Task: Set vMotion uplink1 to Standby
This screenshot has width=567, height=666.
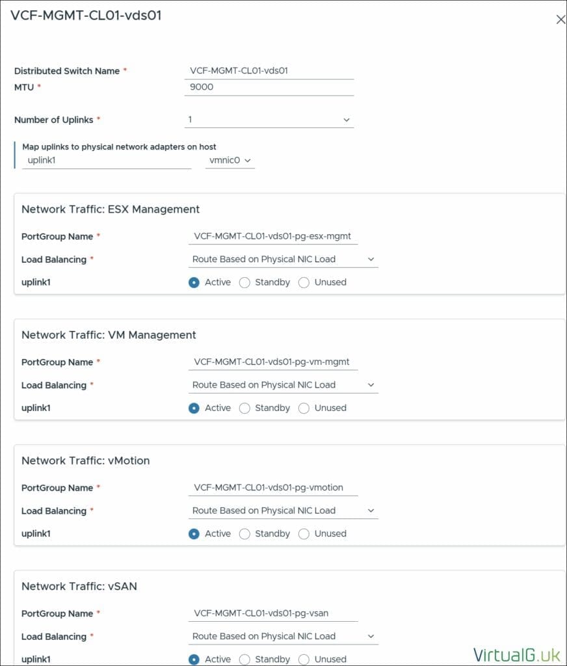Action: coord(245,533)
